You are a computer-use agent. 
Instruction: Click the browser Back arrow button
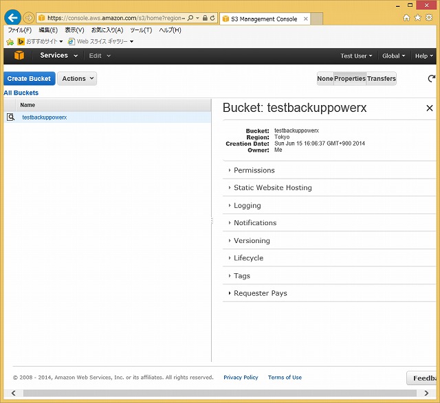[x=12, y=18]
